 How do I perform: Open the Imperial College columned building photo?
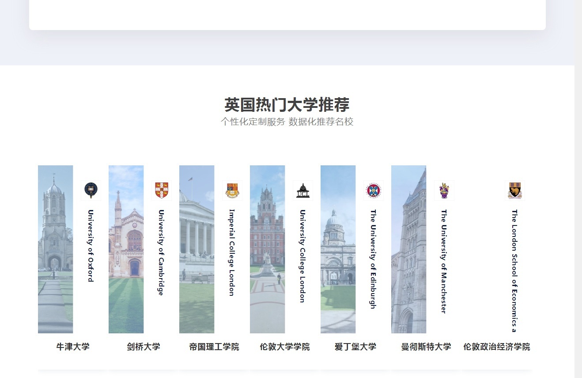197,249
